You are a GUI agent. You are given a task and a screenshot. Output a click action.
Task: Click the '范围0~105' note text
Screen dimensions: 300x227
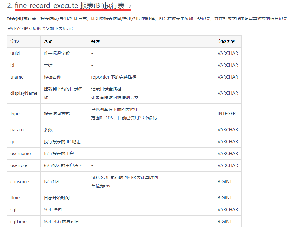coord(102,118)
